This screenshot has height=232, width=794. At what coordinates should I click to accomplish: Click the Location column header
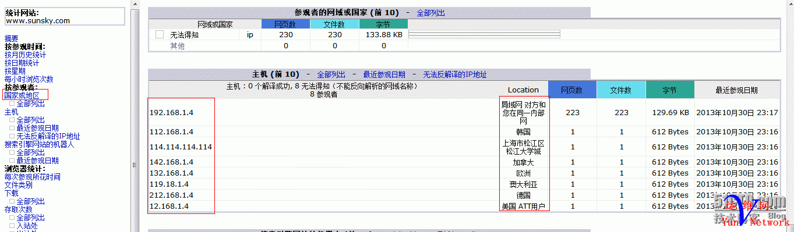point(523,90)
